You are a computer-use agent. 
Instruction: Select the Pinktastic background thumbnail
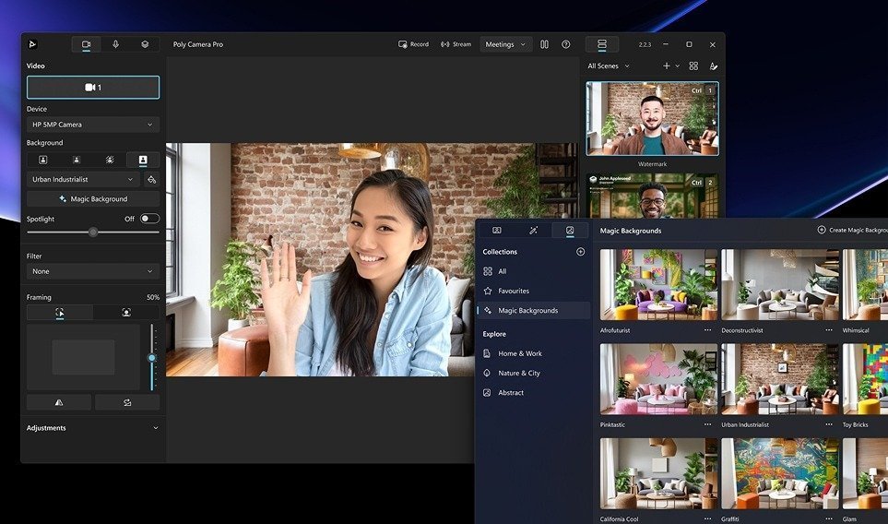pyautogui.click(x=658, y=379)
